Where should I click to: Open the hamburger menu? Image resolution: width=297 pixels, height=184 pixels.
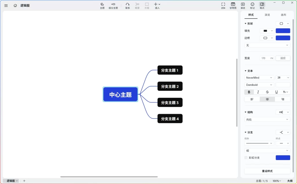click(x=6, y=5)
